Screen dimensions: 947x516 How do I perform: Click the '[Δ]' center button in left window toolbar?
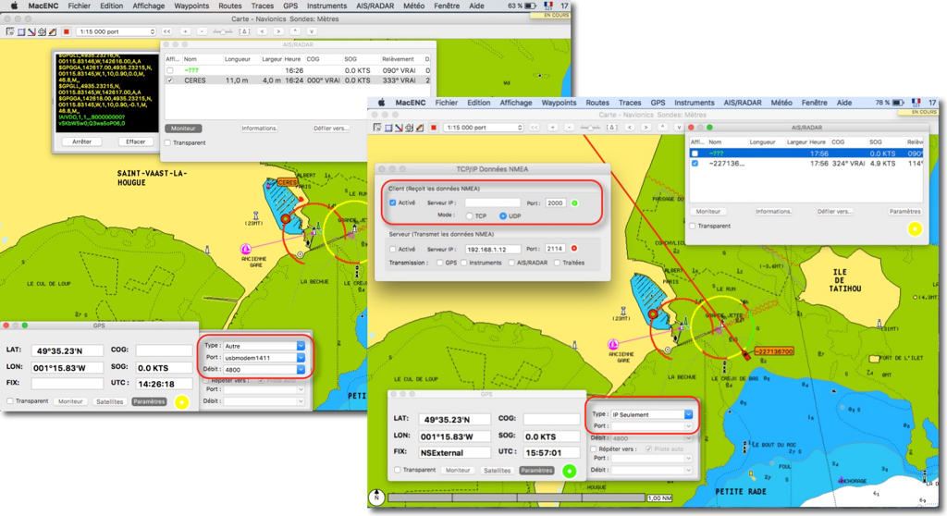coord(244,31)
